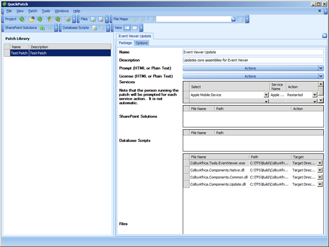Switch to the Options tab

click(141, 43)
